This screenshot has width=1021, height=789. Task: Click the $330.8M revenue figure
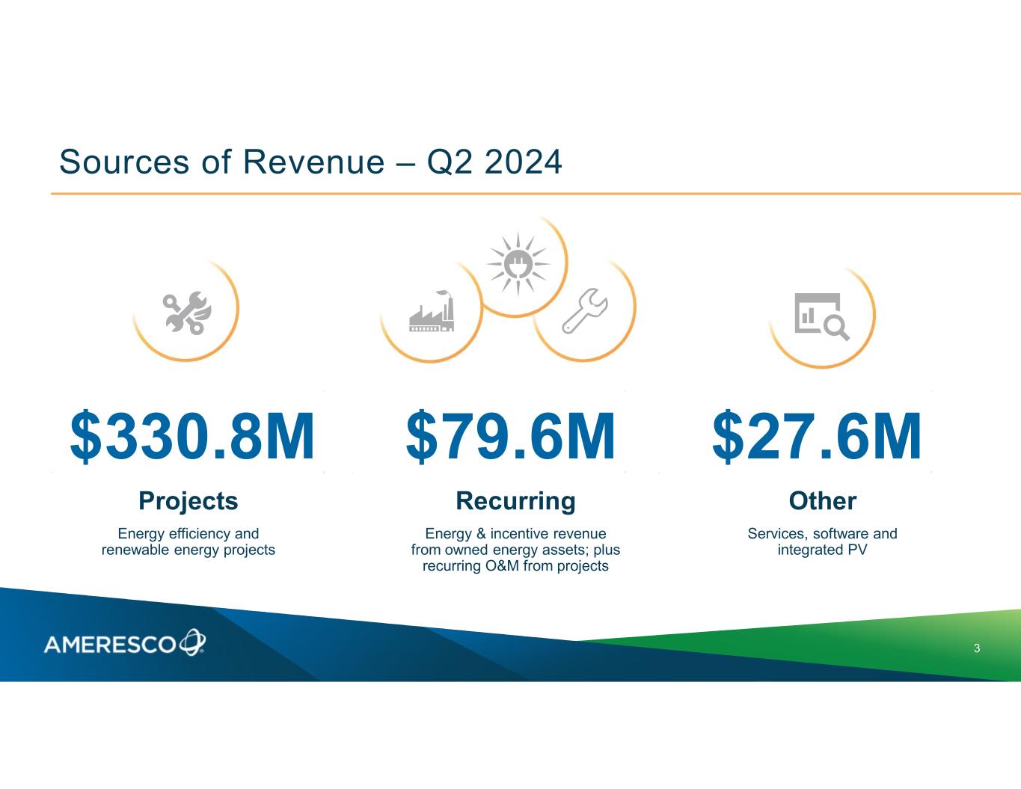192,437
